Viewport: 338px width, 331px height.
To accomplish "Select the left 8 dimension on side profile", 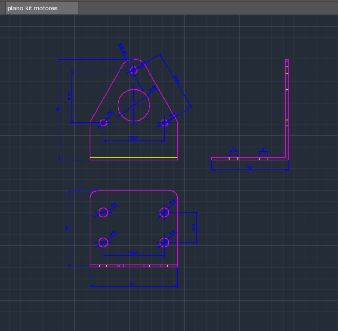I will (x=233, y=149).
